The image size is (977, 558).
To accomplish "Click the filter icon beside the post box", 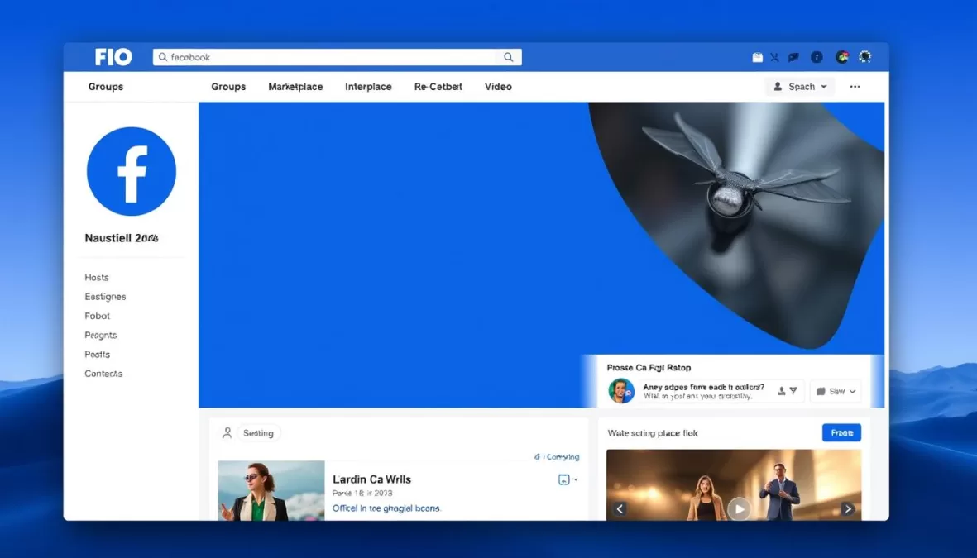I will tap(793, 389).
